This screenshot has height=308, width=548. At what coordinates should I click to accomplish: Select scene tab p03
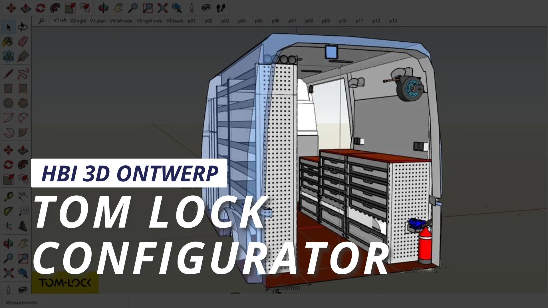tap(225, 21)
